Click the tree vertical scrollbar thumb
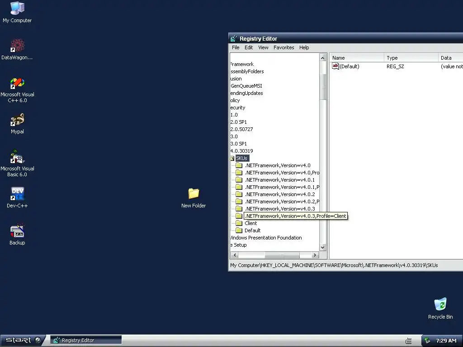This screenshot has width=463, height=347. (323, 87)
